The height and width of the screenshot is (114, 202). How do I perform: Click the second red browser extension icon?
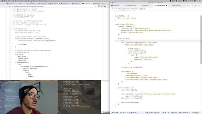click(102, 6)
